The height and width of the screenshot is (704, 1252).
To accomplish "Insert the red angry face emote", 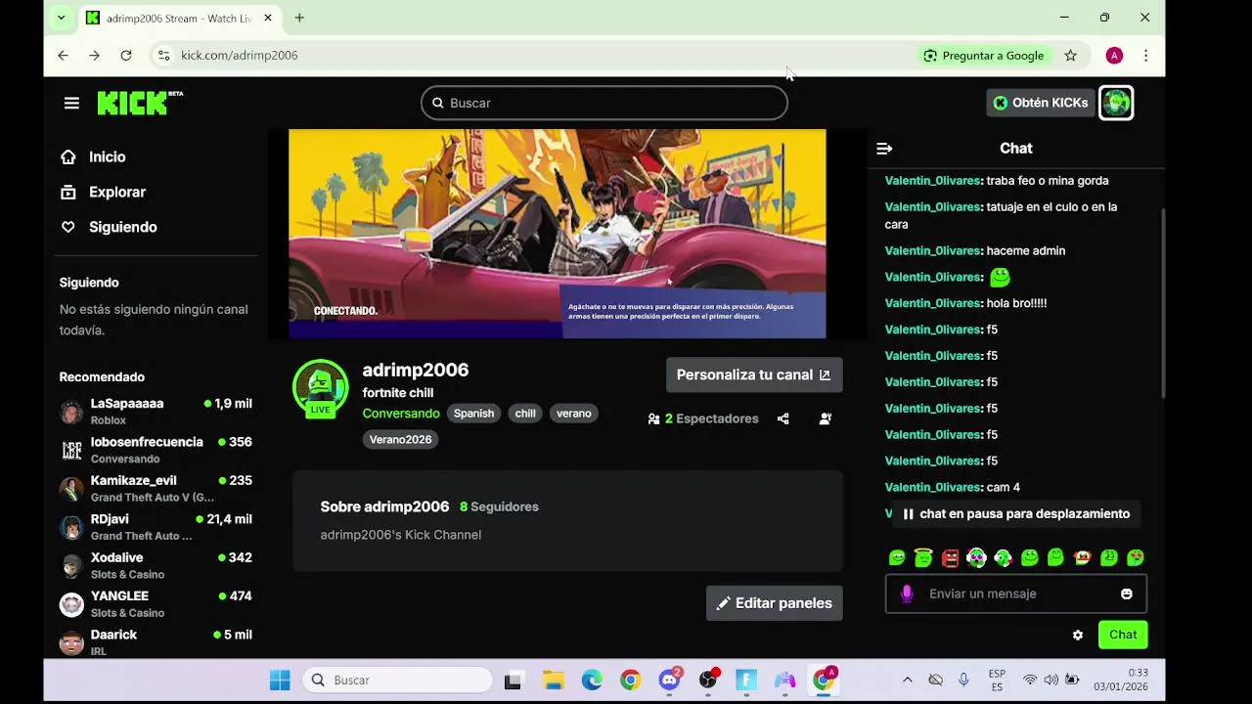I will [950, 557].
